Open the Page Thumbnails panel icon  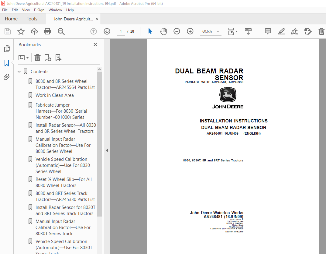pos(7,48)
